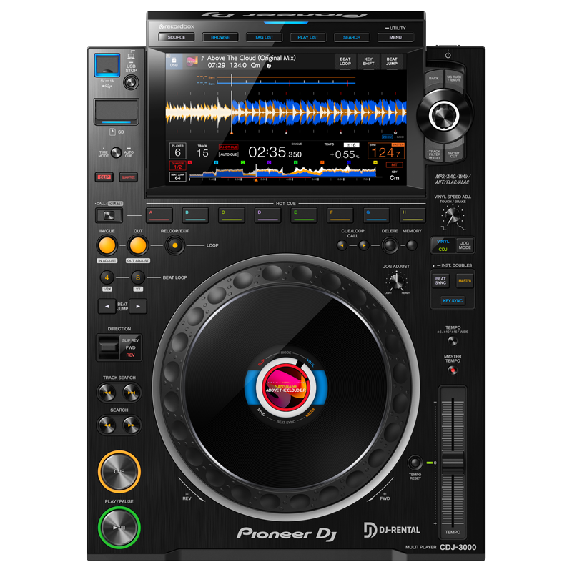Trigger Hot Cue G pad
Screen dimensions: 572x572
coord(376,215)
